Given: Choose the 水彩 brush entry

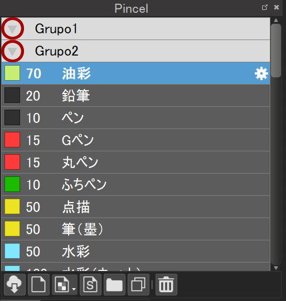Looking at the screenshot, I should click(x=136, y=251).
